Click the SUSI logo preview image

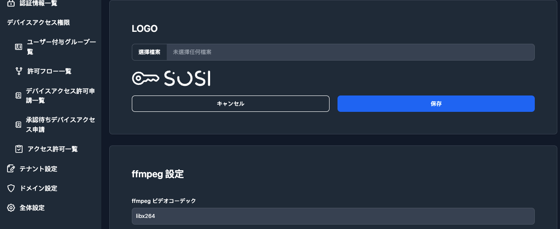(171, 78)
